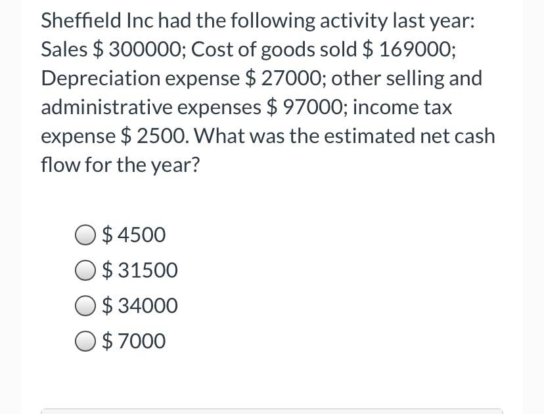Image resolution: width=544 pixels, height=414 pixels.
Task: Click the bordered box below the answer choices
Action: (x=271, y=411)
